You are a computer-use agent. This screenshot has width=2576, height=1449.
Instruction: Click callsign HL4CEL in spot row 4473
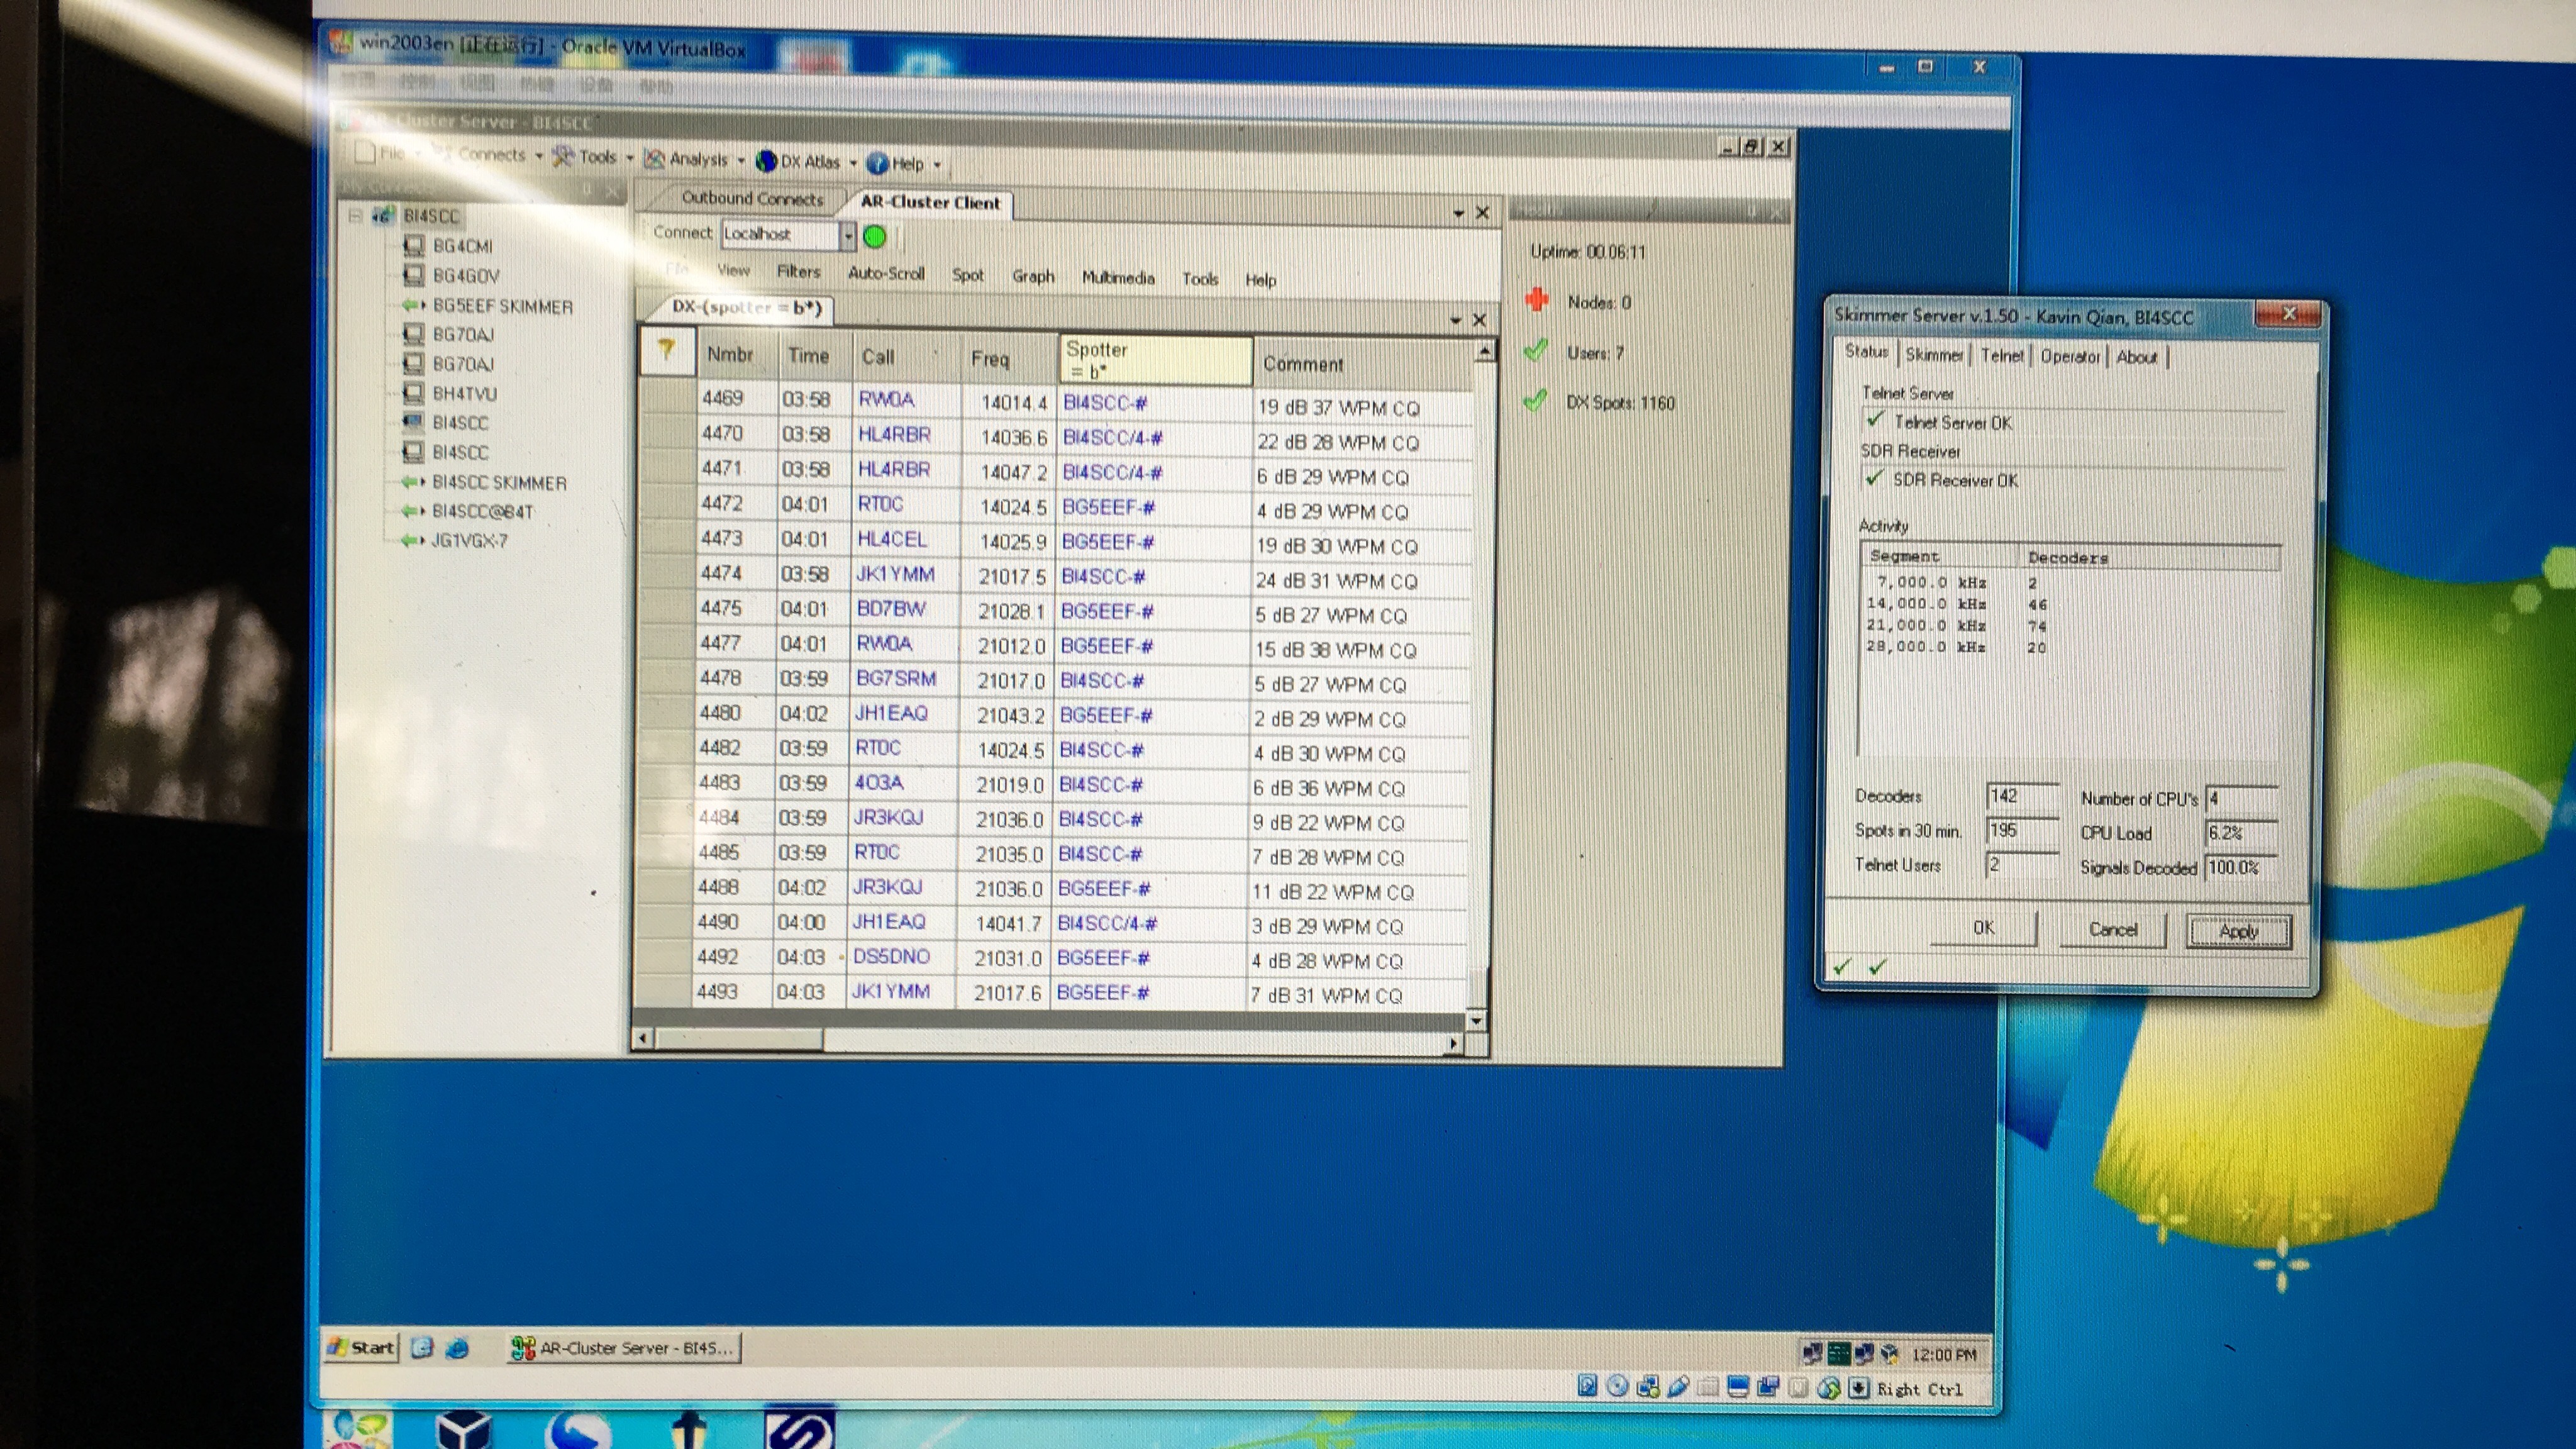point(892,539)
